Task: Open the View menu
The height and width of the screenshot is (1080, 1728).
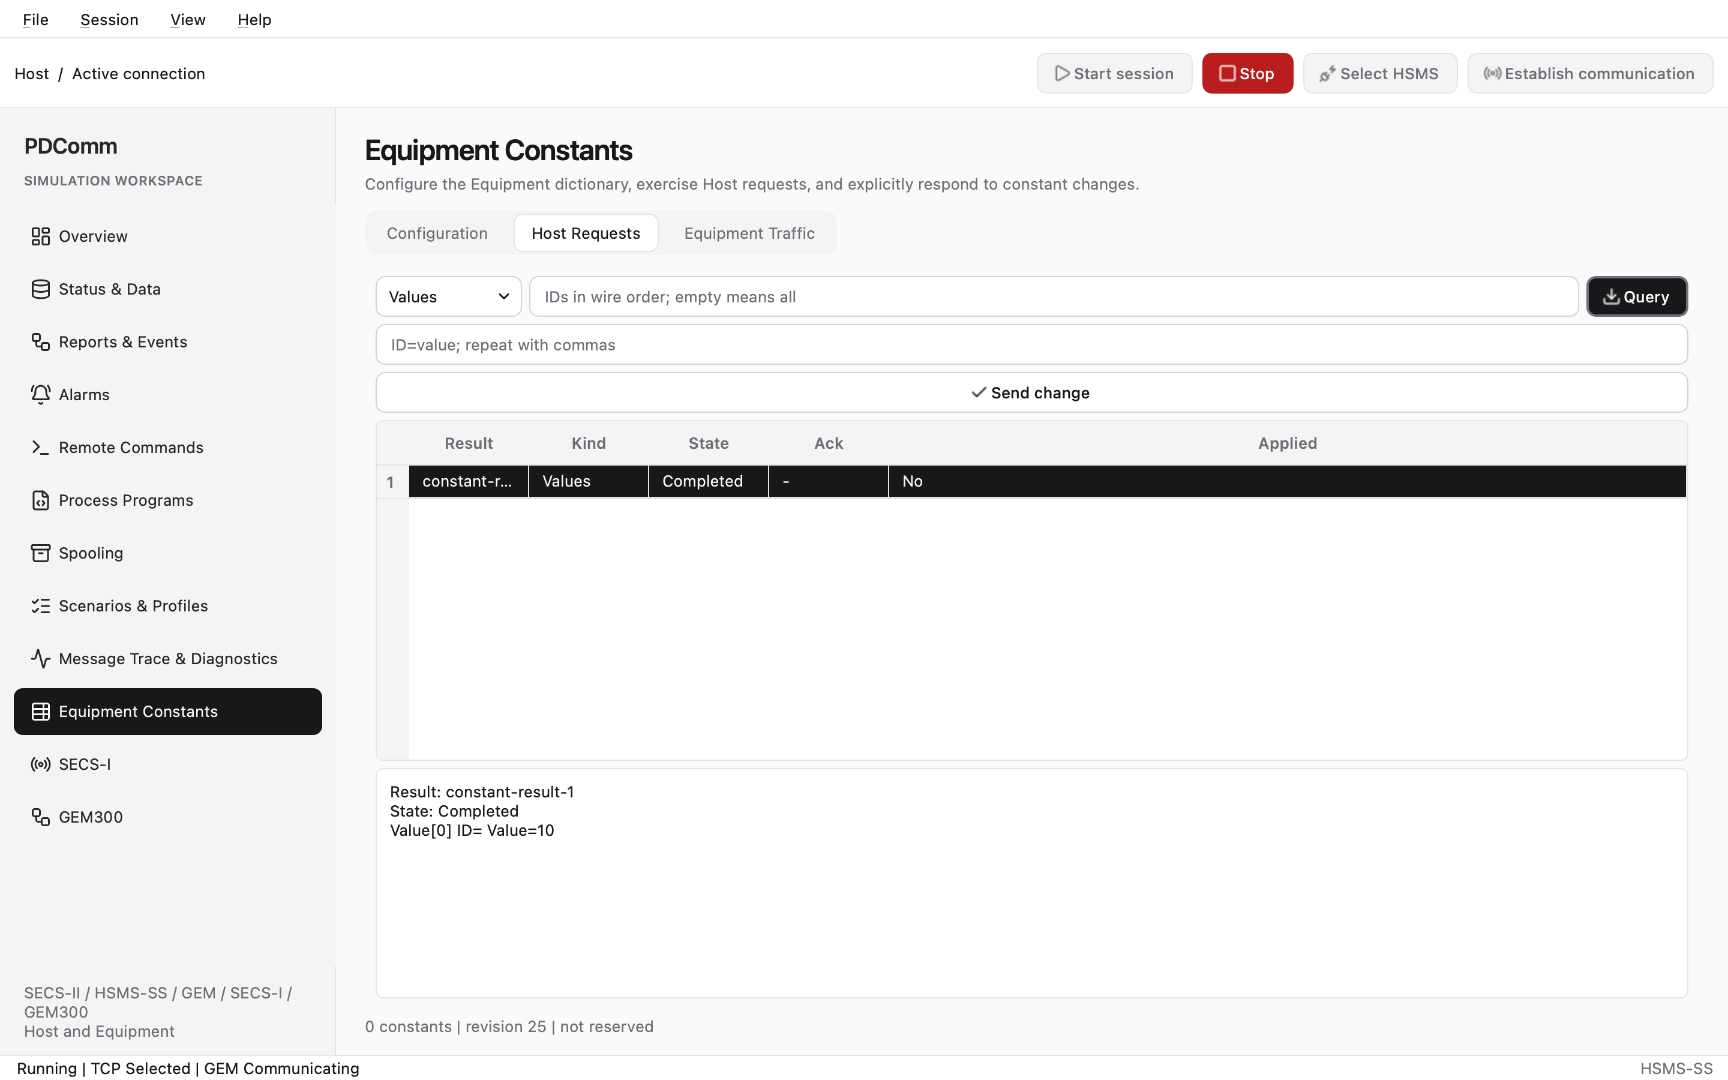Action: 188,19
